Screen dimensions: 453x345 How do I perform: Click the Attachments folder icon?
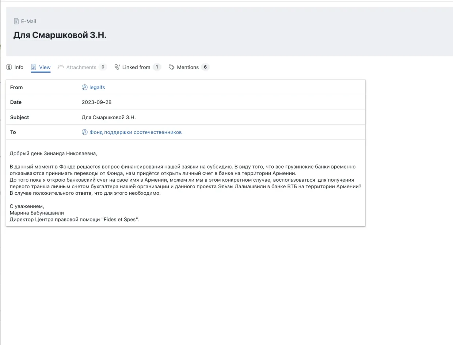(x=61, y=67)
